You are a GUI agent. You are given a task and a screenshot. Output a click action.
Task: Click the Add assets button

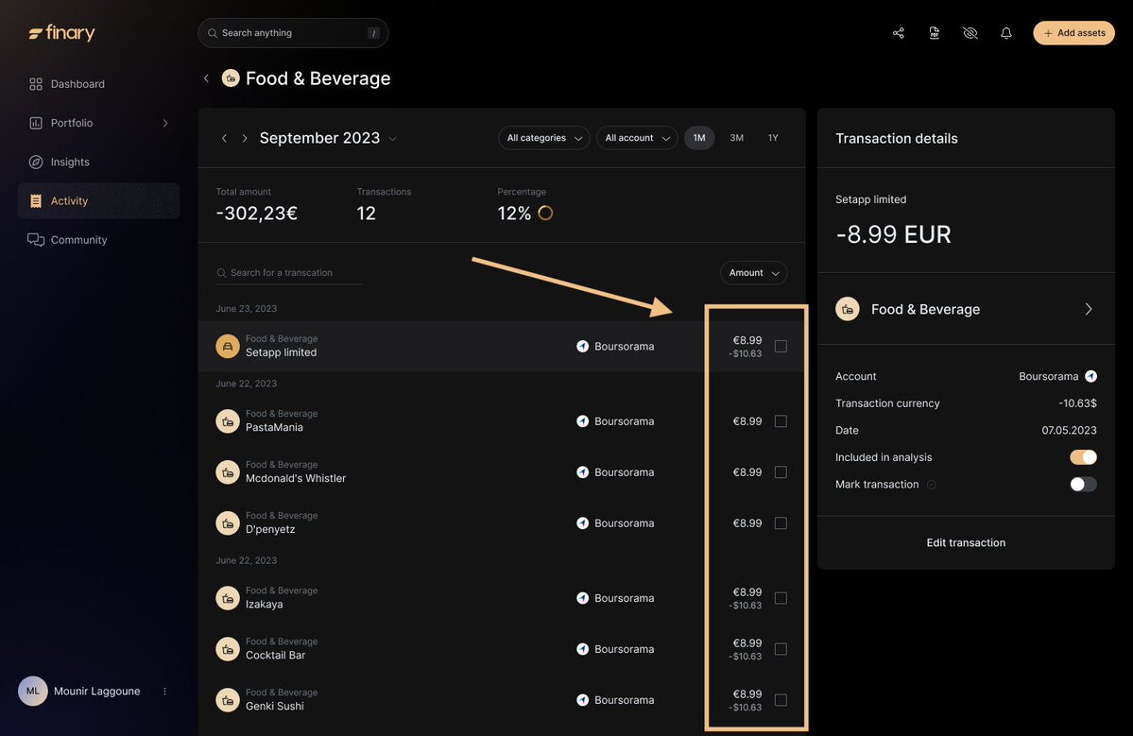click(1073, 33)
